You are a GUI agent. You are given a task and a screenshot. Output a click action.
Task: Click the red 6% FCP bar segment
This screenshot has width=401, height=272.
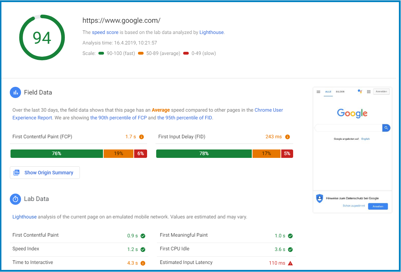[141, 154]
